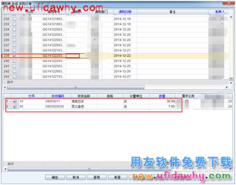Click the 确定 confirm button
Viewport: 236px width, 185px height.
click(55, 177)
